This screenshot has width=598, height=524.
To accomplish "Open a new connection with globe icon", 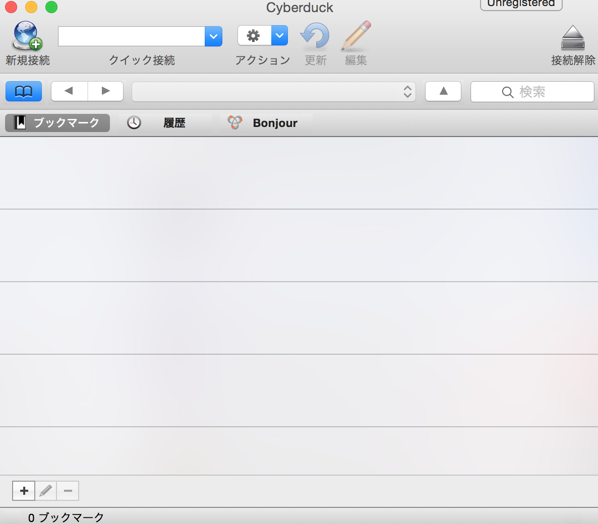I will [x=27, y=36].
